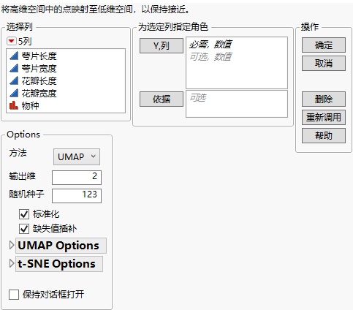Click the Y role list box showing 必需, 数值

[237, 63]
